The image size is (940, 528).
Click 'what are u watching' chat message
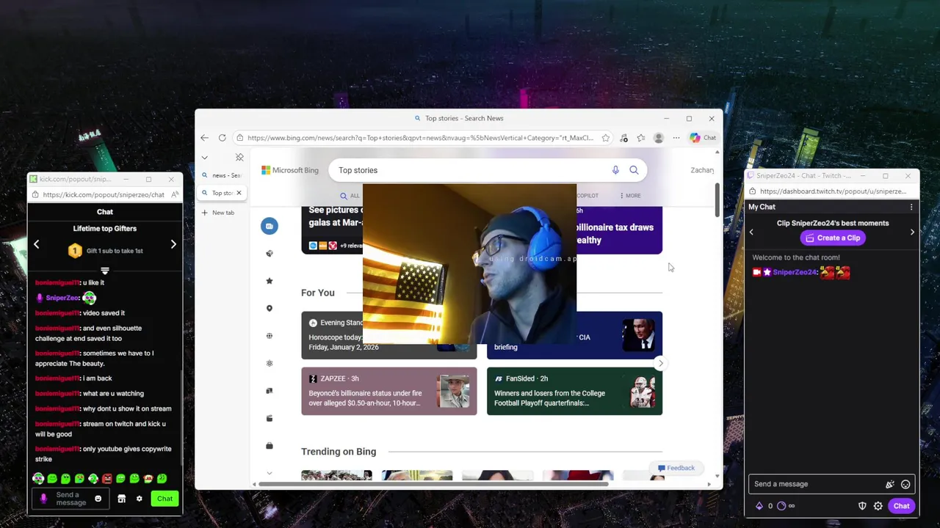(x=113, y=394)
